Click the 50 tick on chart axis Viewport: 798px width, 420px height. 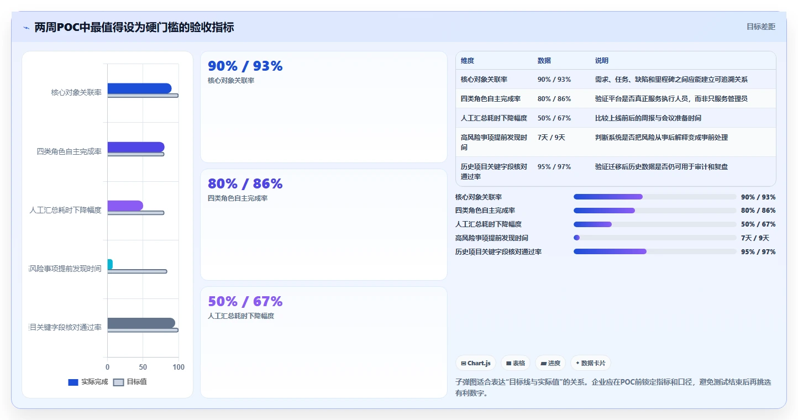143,367
